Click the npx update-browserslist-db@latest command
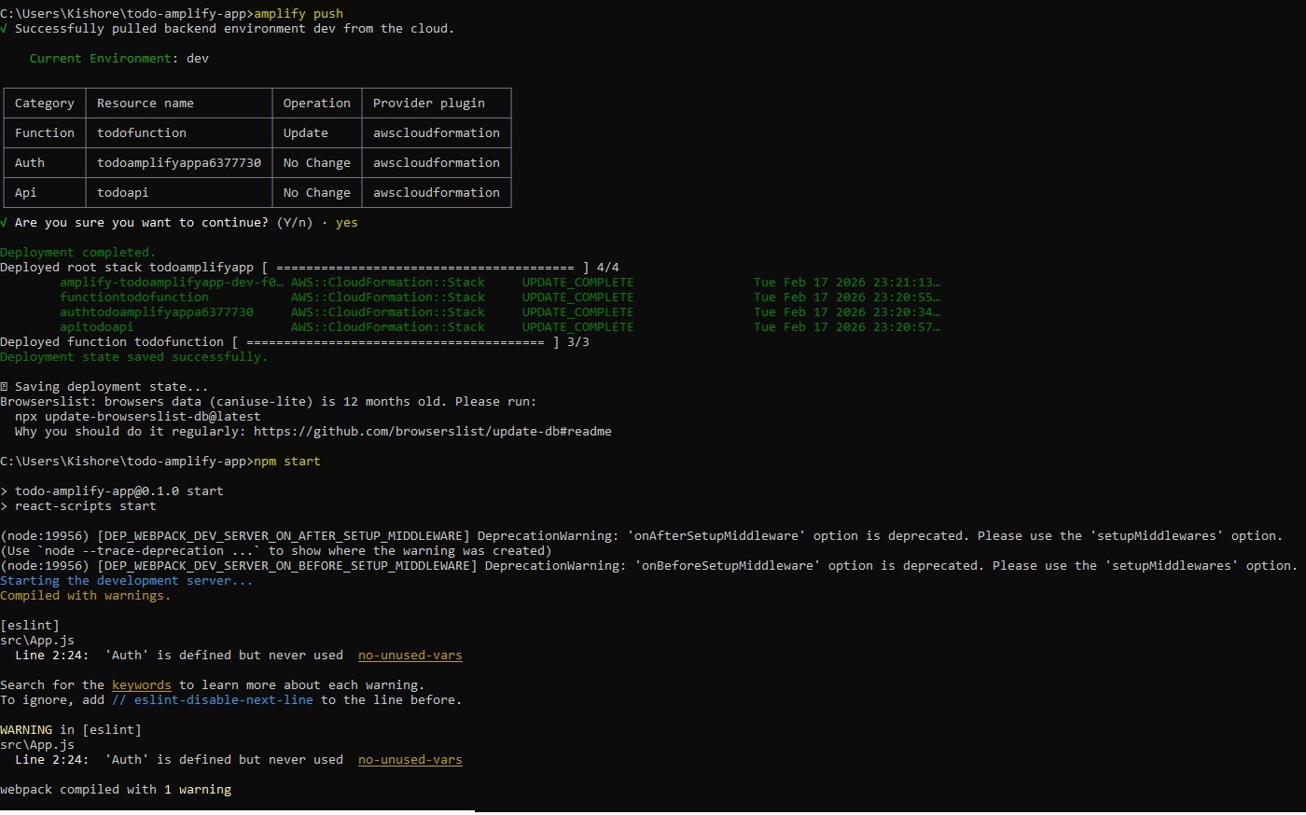This screenshot has height=815, width=1306. 138,417
